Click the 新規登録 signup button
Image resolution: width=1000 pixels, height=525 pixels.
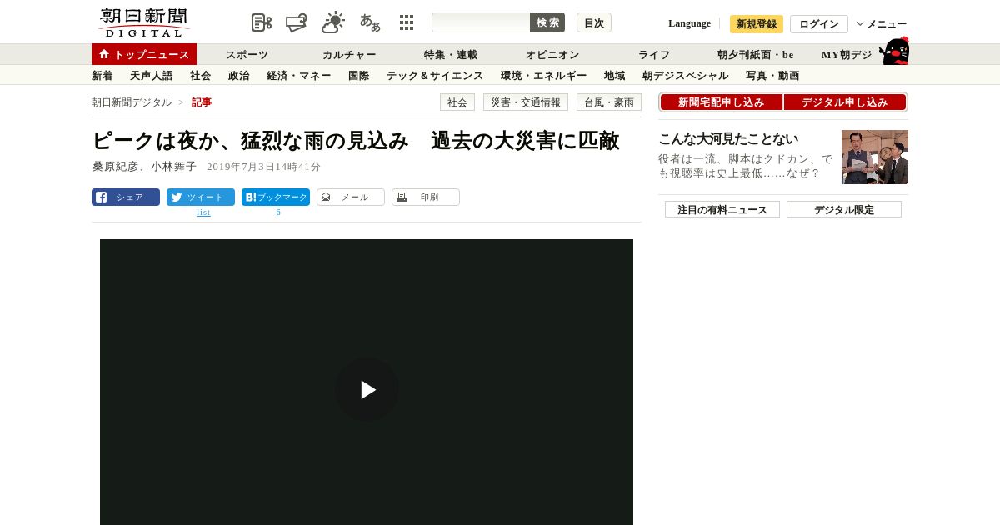coord(757,24)
